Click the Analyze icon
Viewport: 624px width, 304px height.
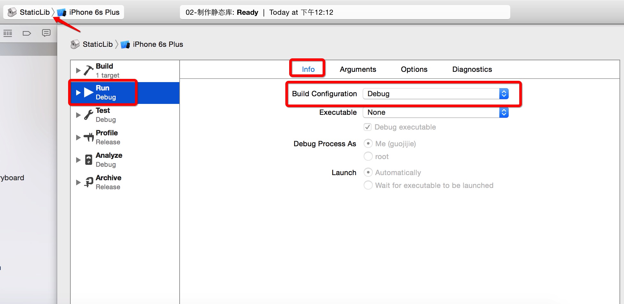pyautogui.click(x=89, y=160)
